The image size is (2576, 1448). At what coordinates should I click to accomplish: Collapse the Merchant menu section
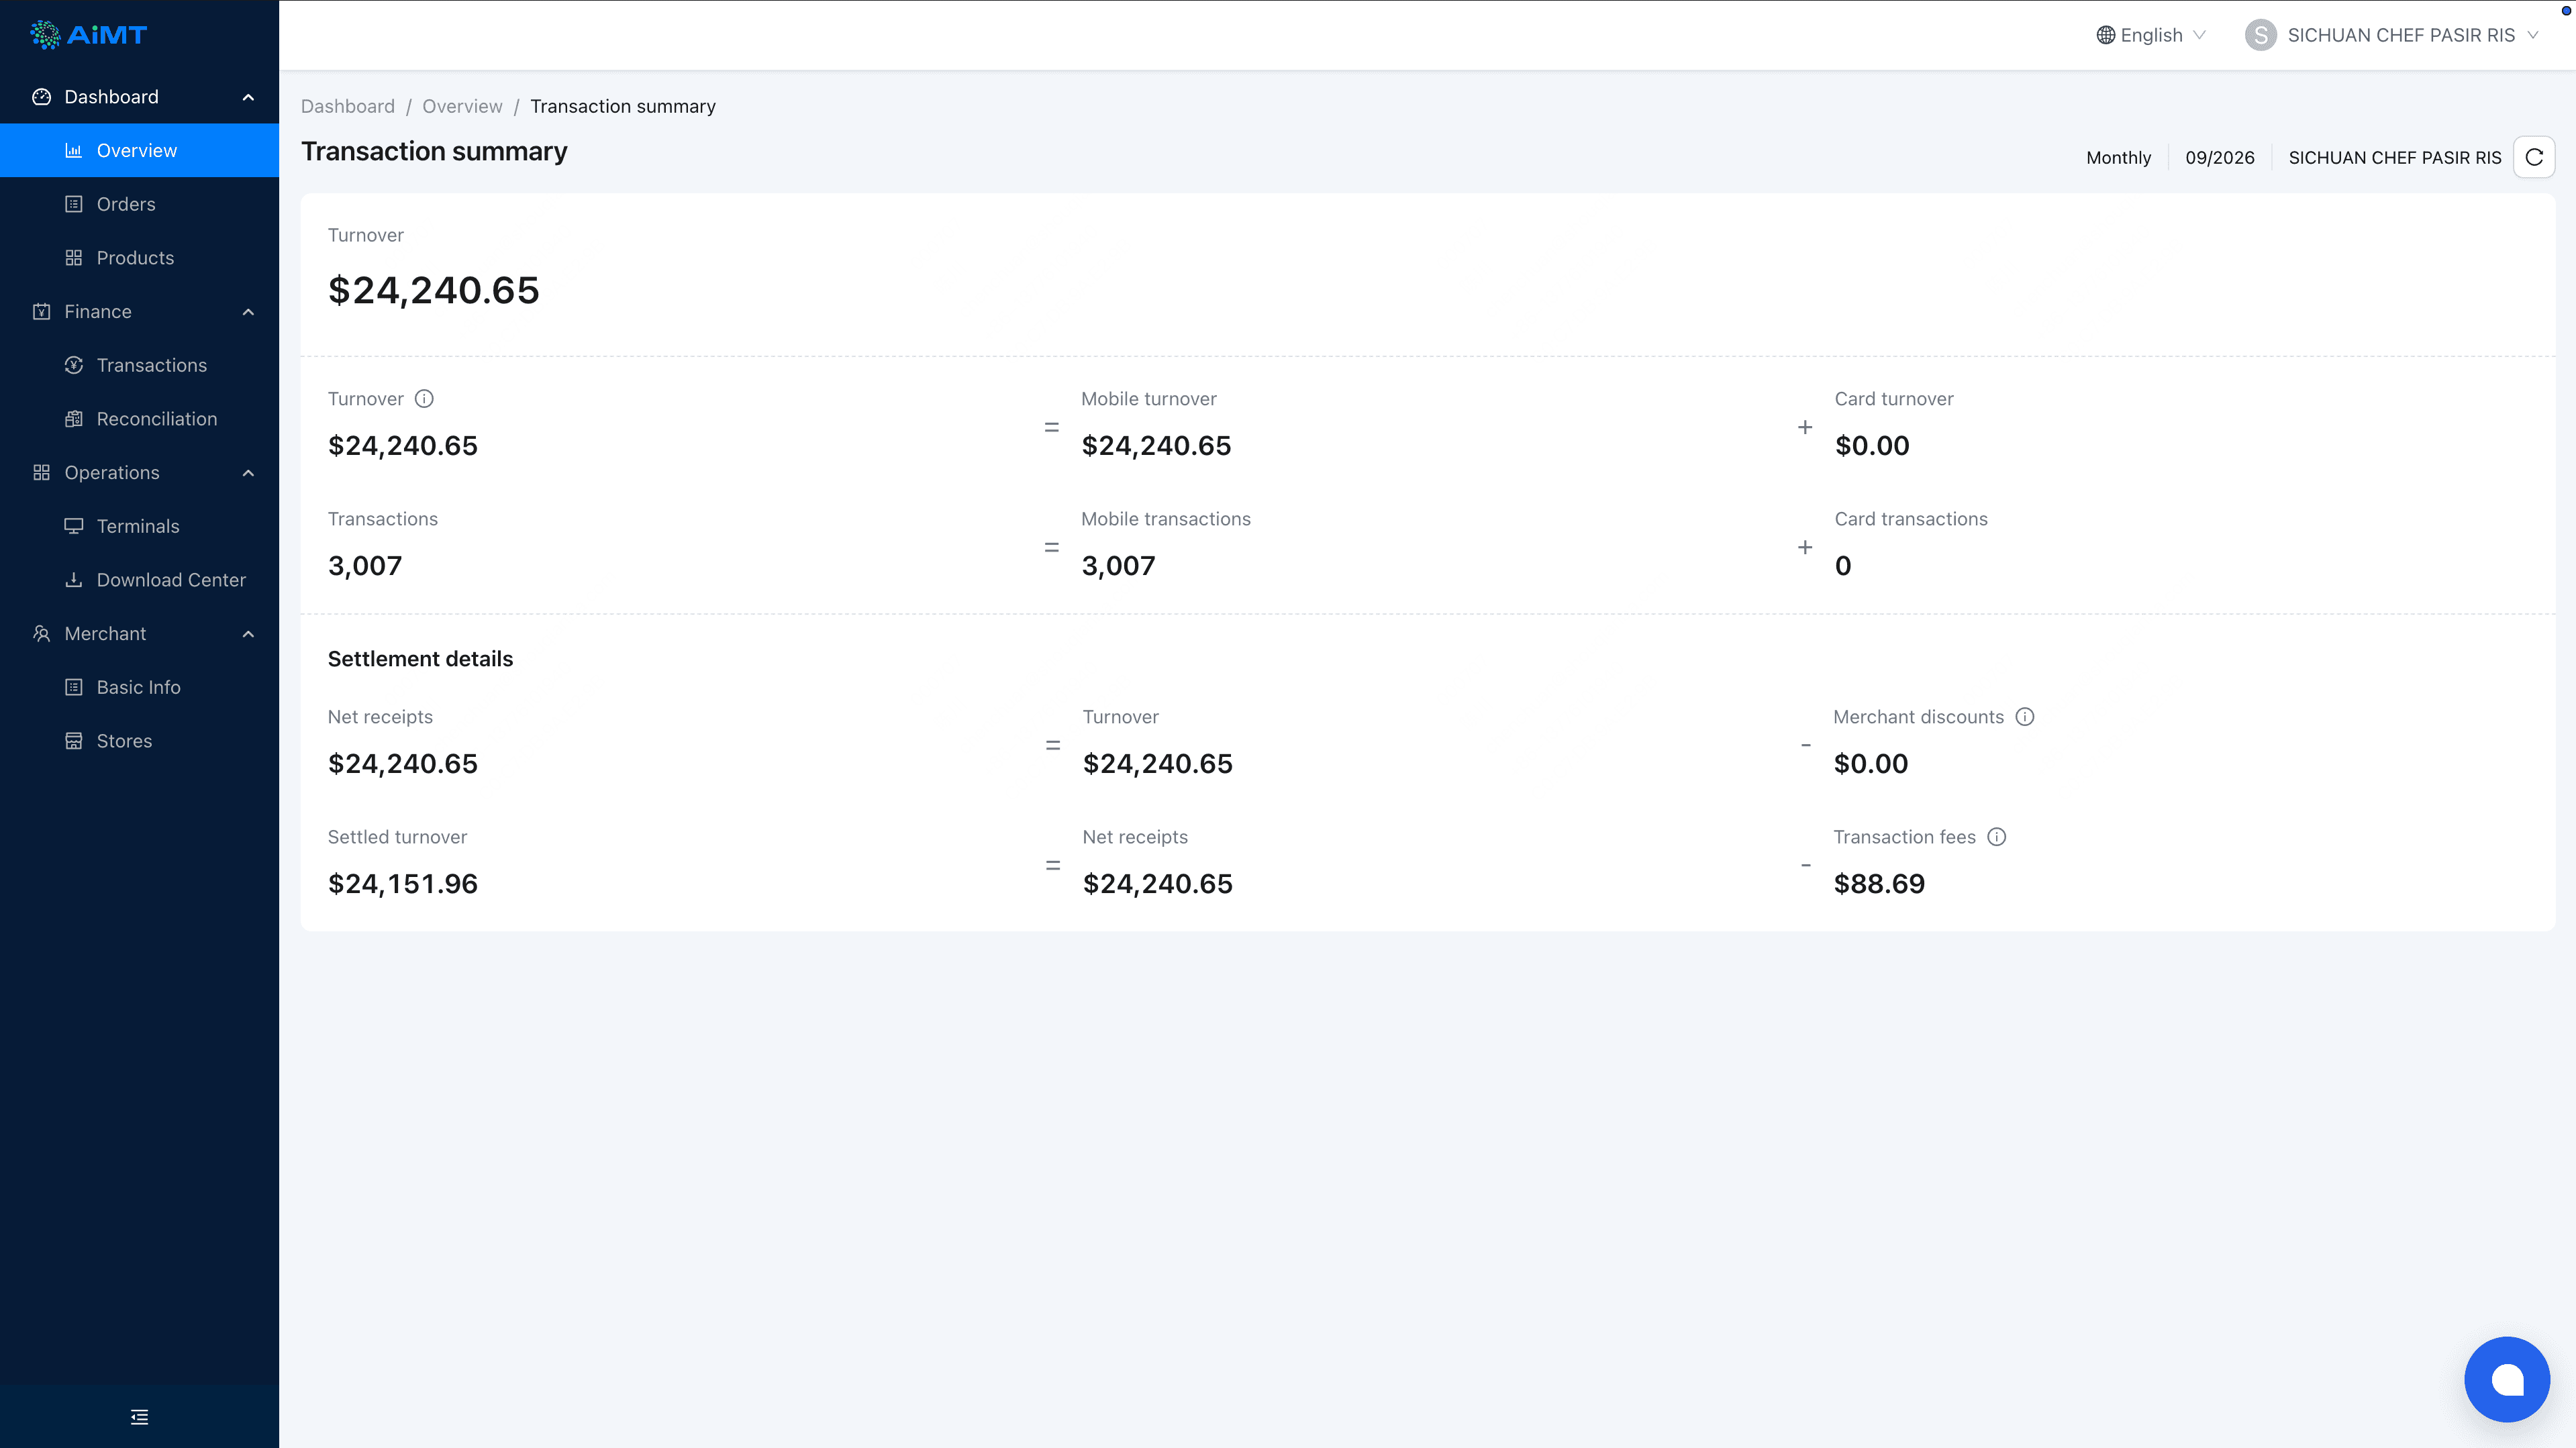point(248,634)
